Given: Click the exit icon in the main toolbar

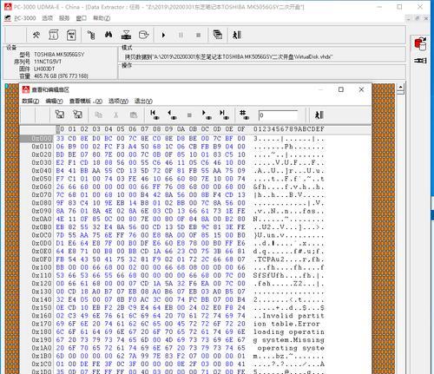Looking at the screenshot, I should [237, 35].
